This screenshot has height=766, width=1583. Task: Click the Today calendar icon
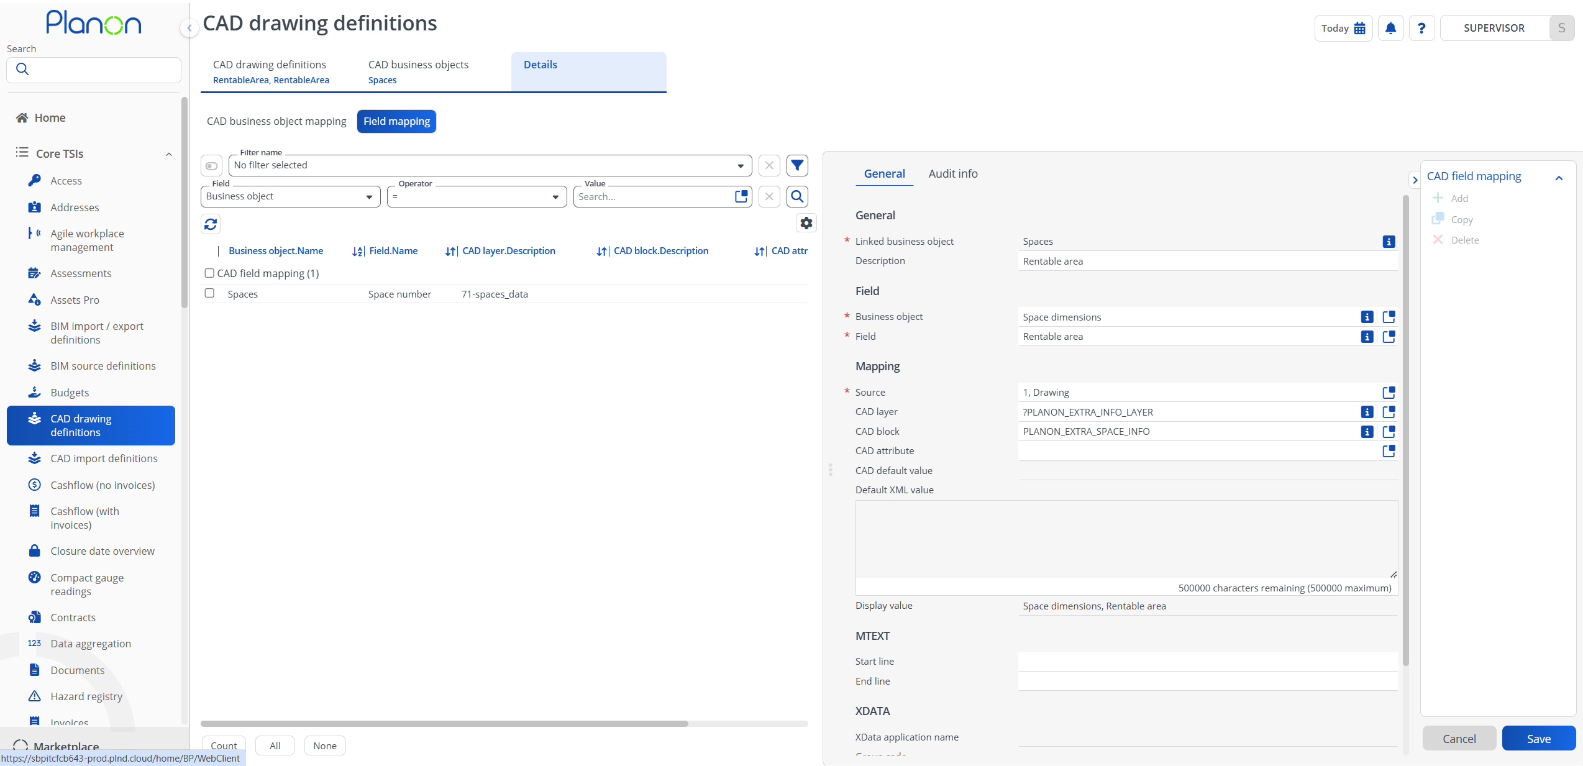1359,28
